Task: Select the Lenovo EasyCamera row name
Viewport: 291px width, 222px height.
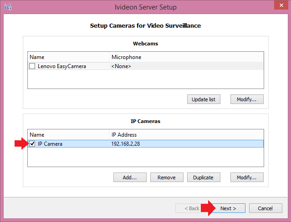Action: coord(62,66)
